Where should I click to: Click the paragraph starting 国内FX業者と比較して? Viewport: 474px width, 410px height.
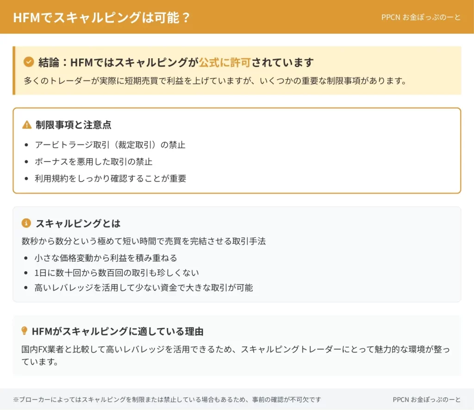236,355
